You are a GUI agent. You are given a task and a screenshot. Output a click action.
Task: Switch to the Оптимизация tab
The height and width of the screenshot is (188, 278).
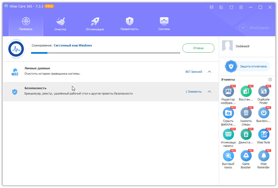point(95,24)
